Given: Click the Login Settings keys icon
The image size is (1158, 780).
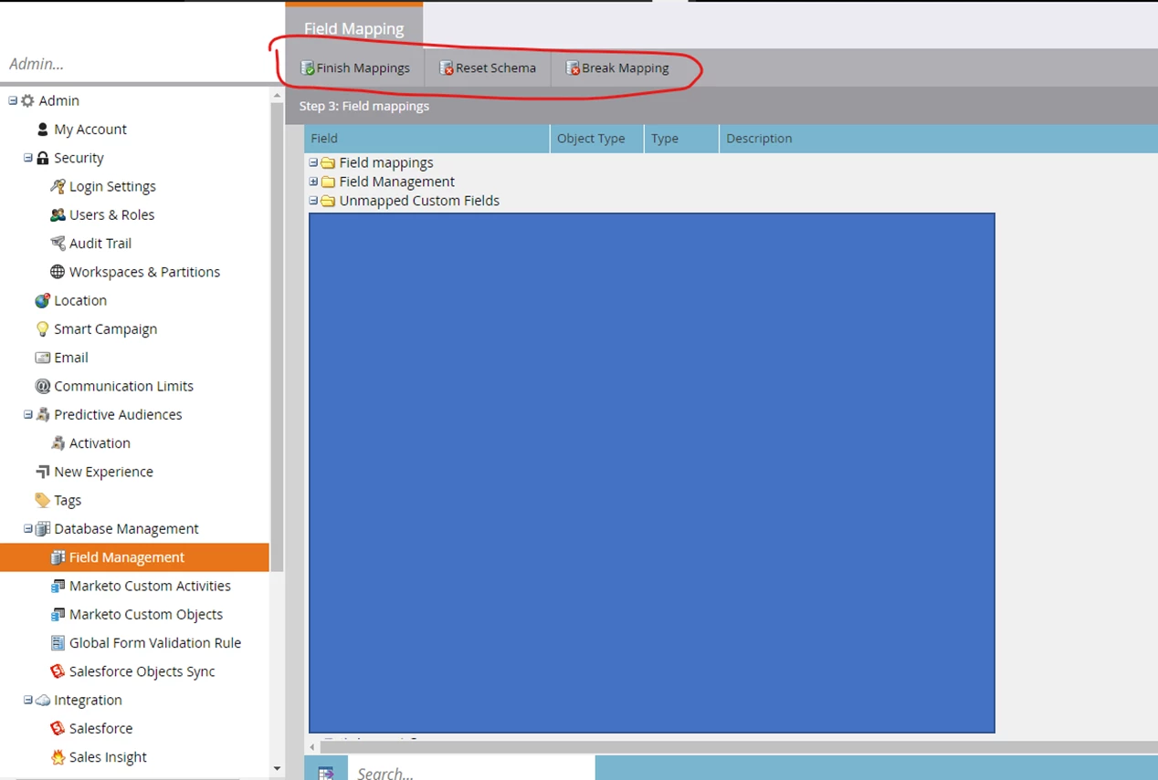Looking at the screenshot, I should coord(58,186).
